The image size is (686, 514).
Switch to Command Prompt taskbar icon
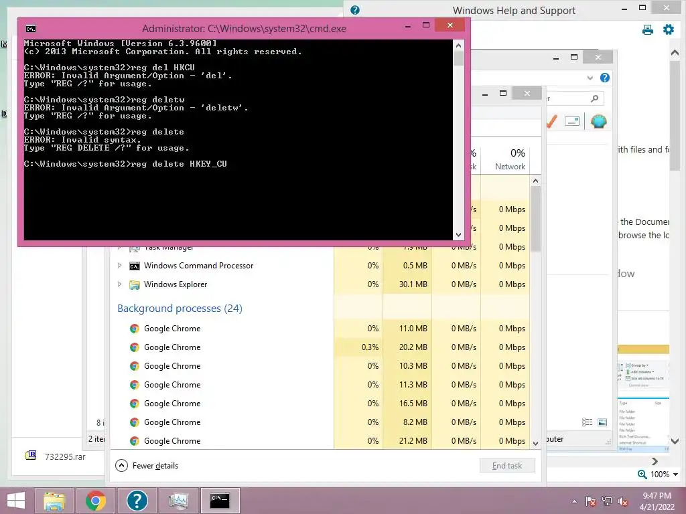tap(220, 501)
